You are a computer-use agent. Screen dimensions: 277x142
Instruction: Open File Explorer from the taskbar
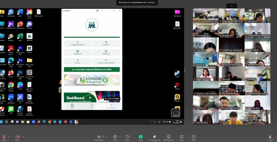coord(23,122)
